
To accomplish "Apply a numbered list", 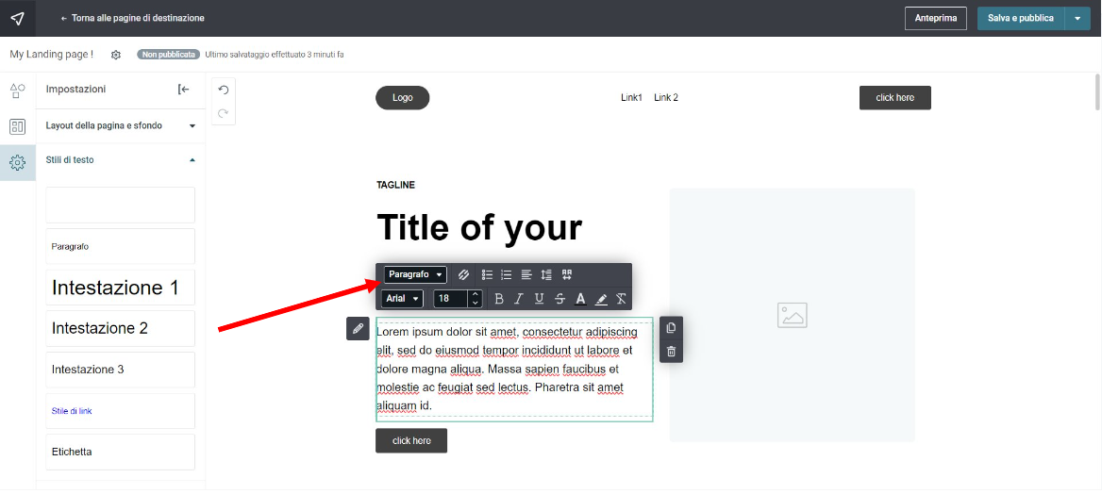I will pos(506,274).
